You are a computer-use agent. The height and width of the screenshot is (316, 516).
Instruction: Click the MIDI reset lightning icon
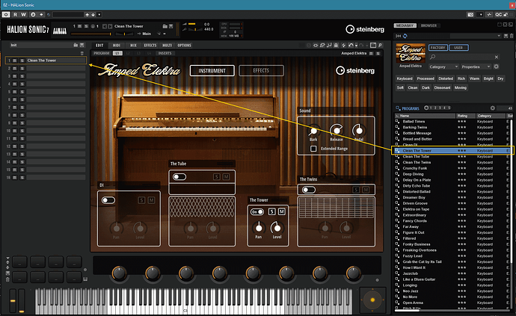(x=343, y=46)
